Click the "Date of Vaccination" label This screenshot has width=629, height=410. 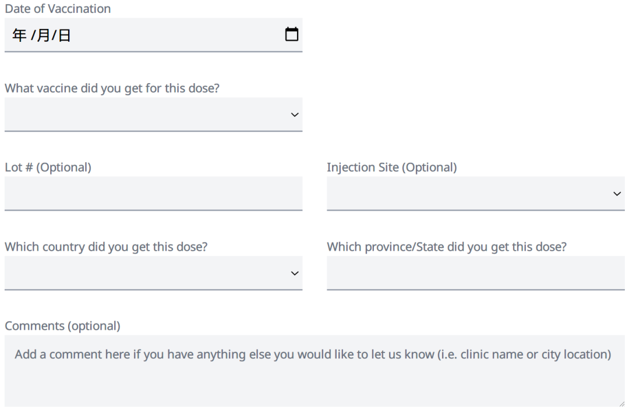58,9
